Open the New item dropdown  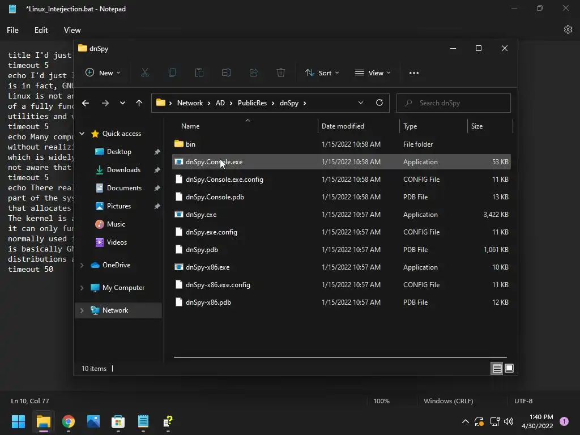point(103,73)
